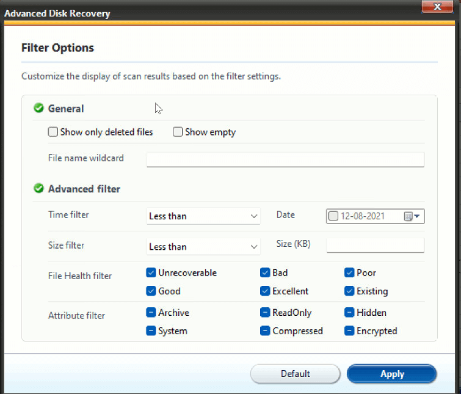Click the green check icon beside General
Screen dimensions: 461x394
38,108
